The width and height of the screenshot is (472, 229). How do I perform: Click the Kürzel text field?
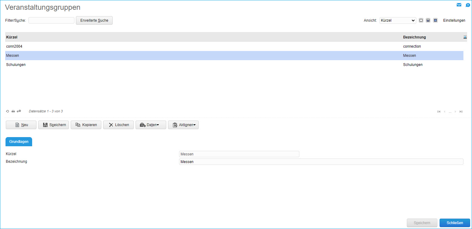click(239, 154)
